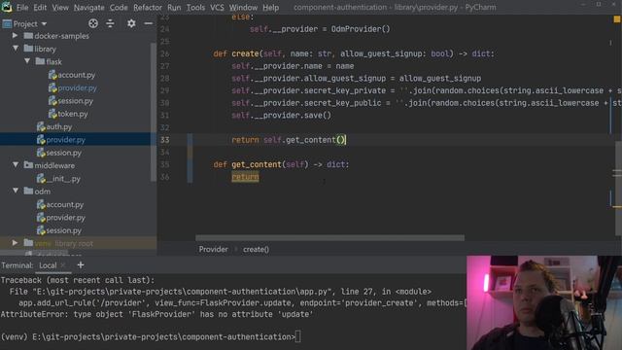Close the Local terminal tab
The height and width of the screenshot is (350, 622).
coord(63,265)
